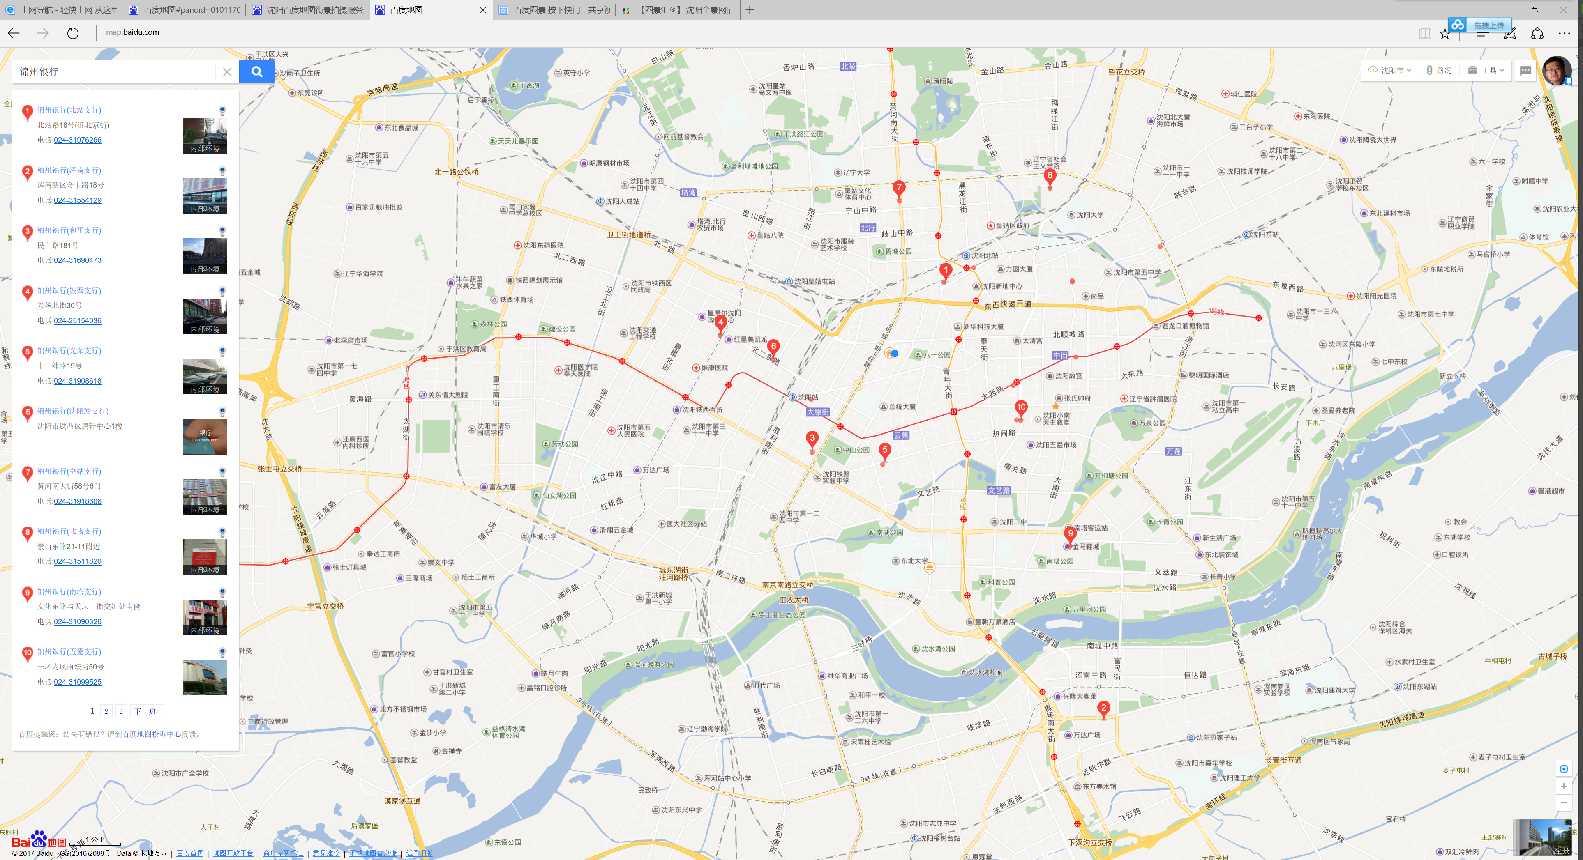Open the reading view book icon
This screenshot has height=860, width=1583.
1424,34
